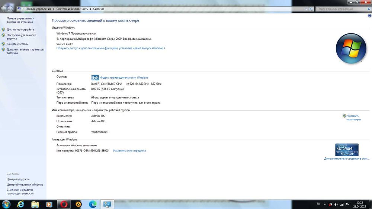The width and height of the screenshot is (372, 209).
Task: Open Дополнительные сведения в сети link
Action: [347, 159]
